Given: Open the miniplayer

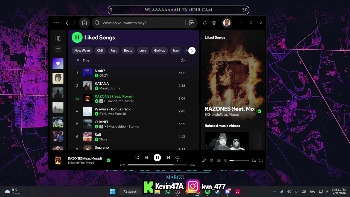Looking at the screenshot, I should pyautogui.click(x=254, y=160).
